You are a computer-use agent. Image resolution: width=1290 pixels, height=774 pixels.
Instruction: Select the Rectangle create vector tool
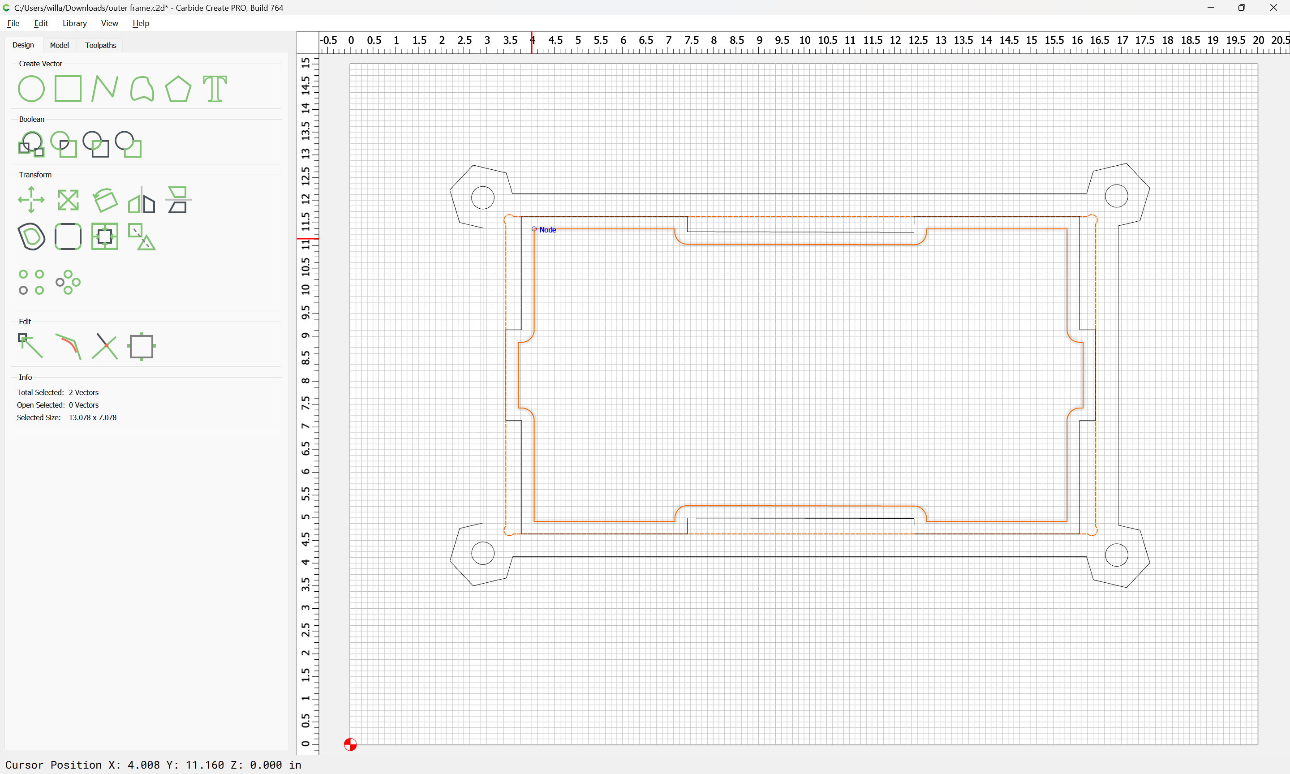click(68, 89)
